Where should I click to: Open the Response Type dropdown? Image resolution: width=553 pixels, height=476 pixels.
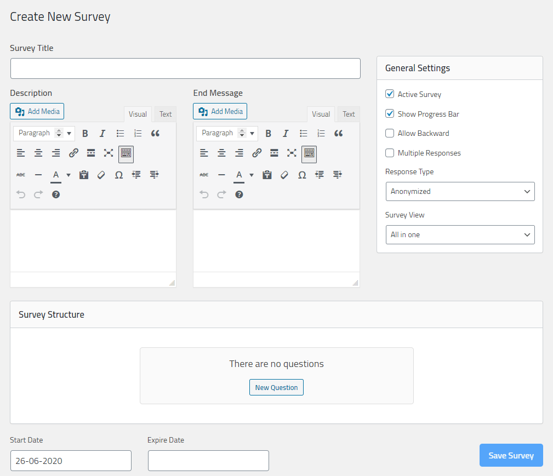point(460,192)
